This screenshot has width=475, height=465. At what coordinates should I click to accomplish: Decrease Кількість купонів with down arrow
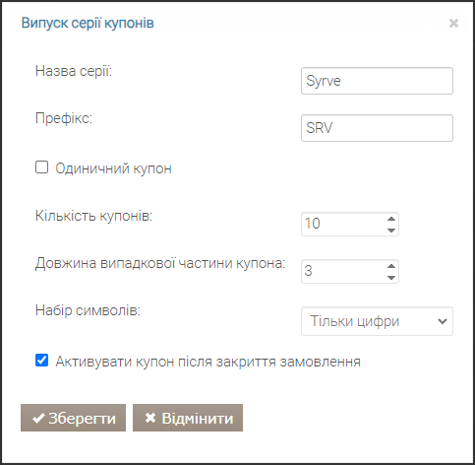coord(391,231)
